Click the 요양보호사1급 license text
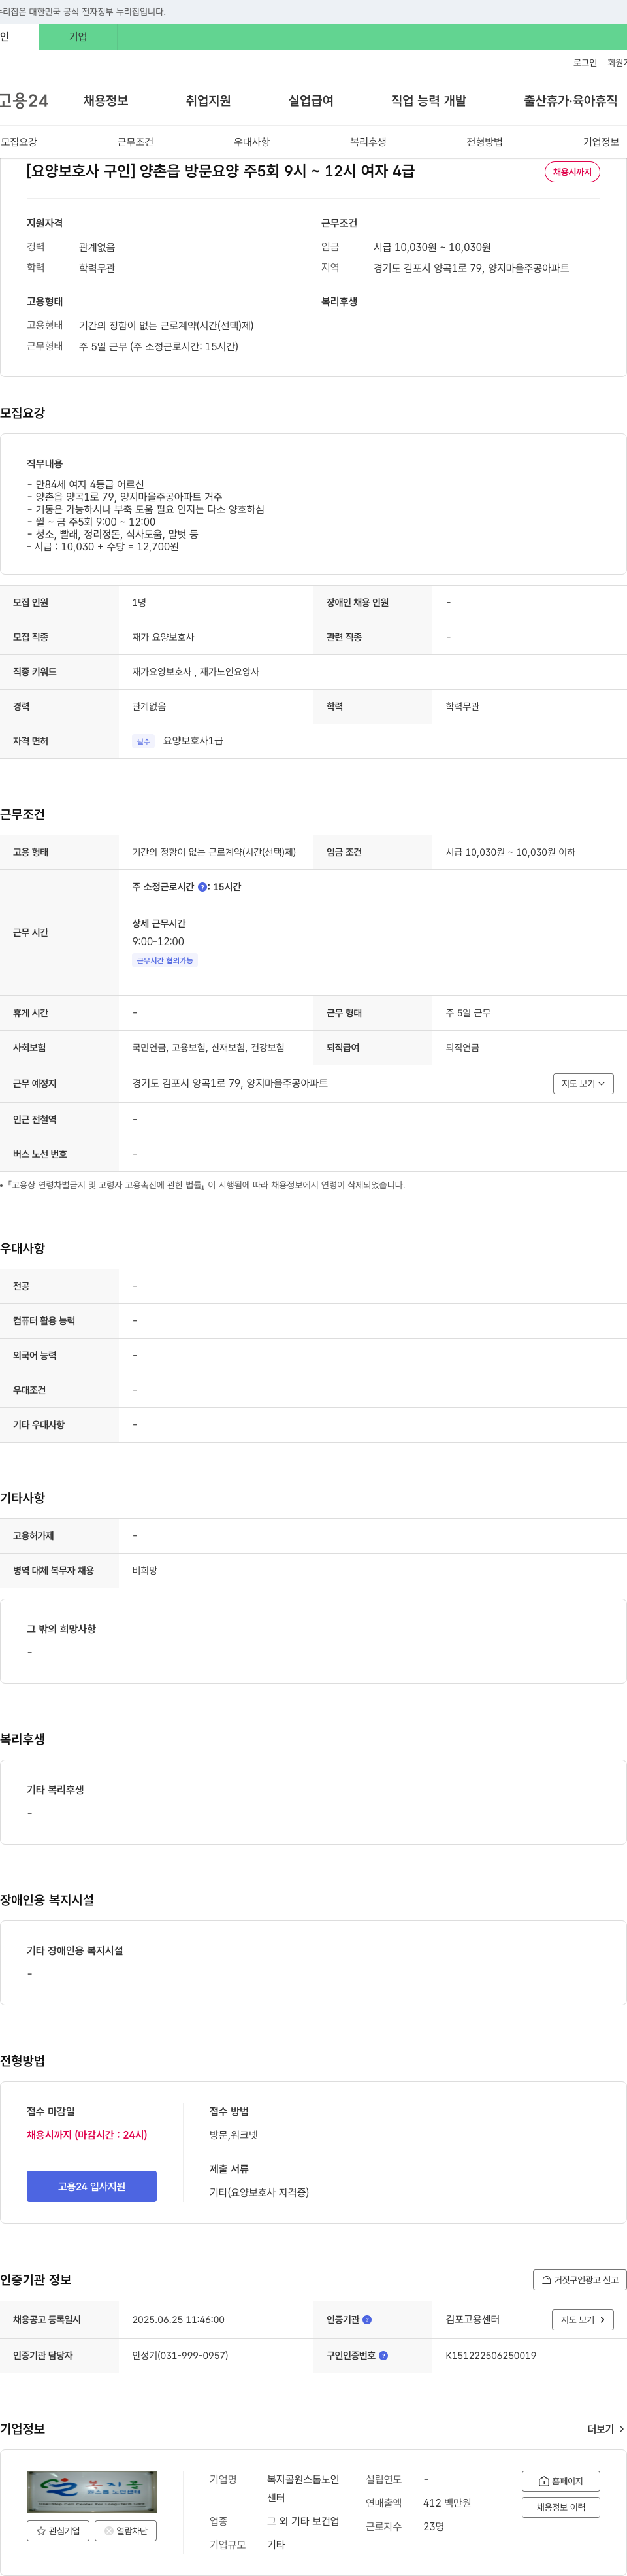The image size is (627, 2576). 193,741
